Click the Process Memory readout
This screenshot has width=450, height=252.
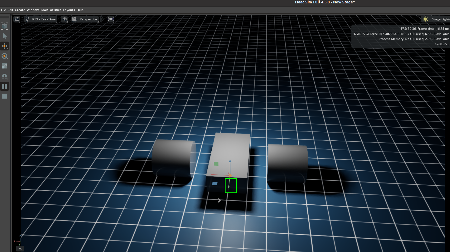tap(414, 39)
